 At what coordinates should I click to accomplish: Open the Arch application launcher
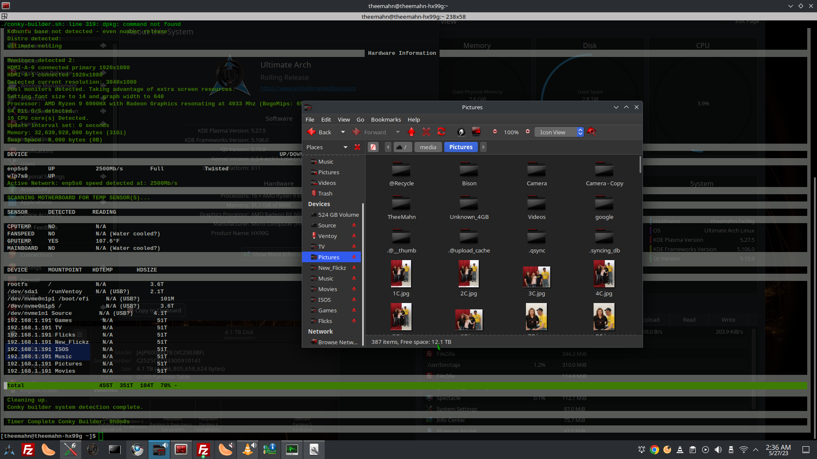tap(9, 450)
